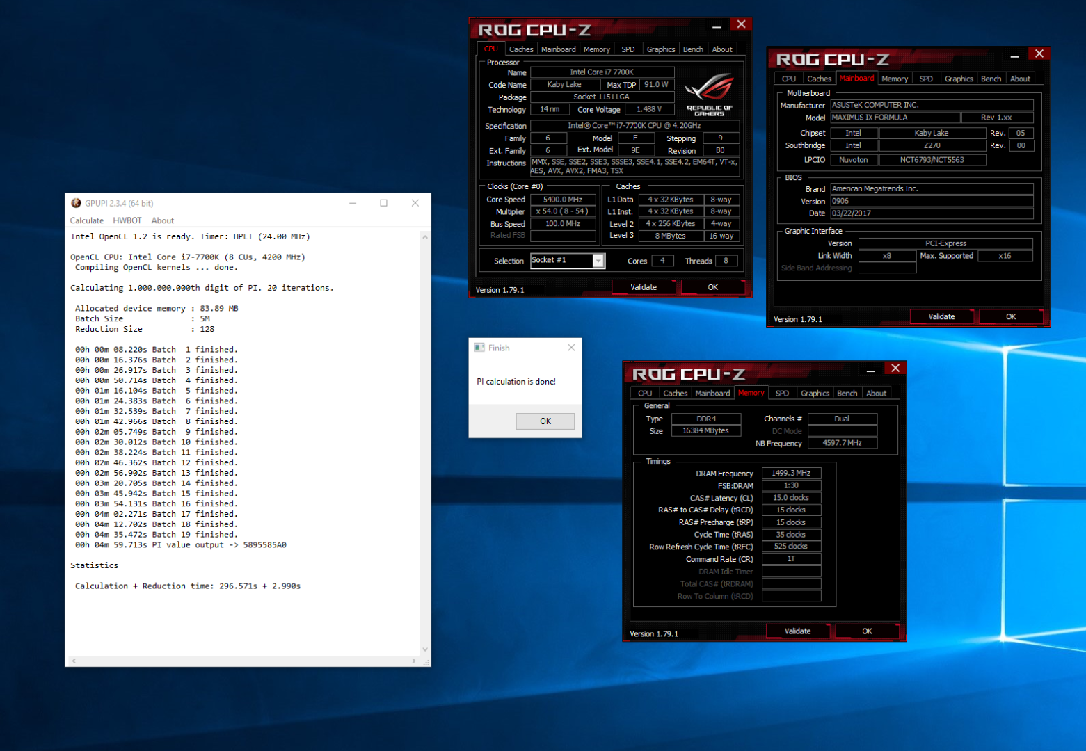Open About tab in CPU window
The image size is (1086, 751).
pyautogui.click(x=722, y=49)
